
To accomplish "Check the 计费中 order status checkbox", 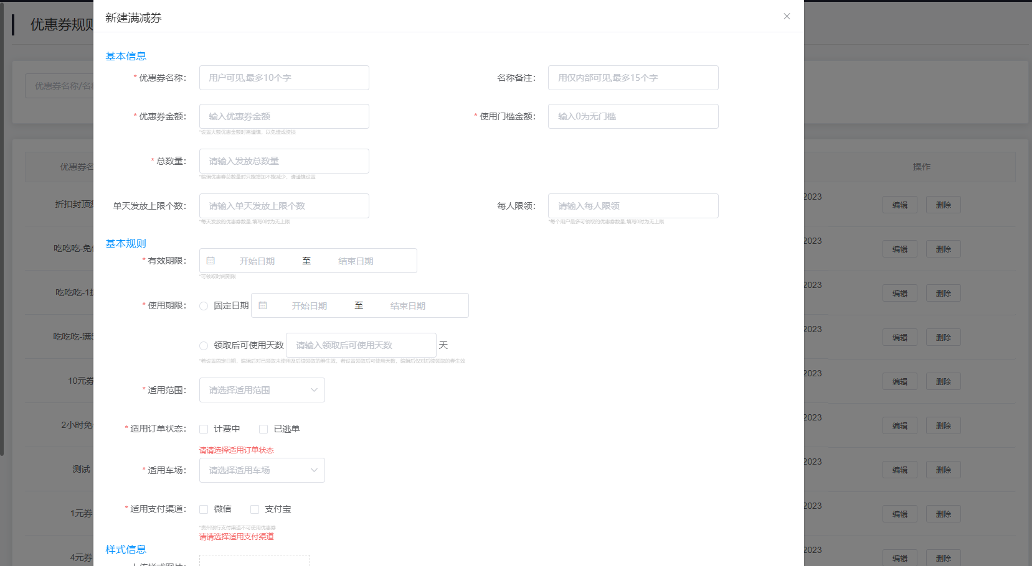I will 204,429.
